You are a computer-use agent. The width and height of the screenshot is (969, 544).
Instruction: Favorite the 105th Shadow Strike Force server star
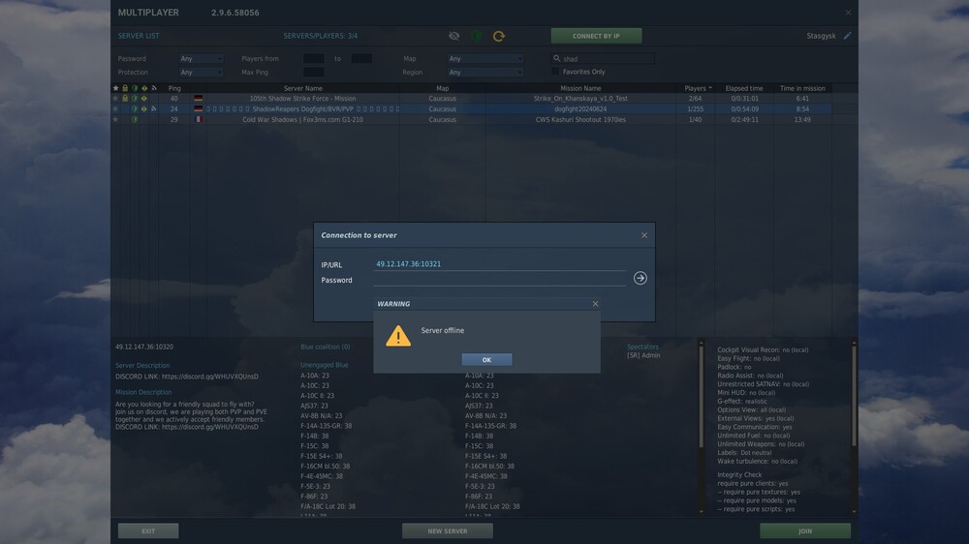click(x=115, y=98)
